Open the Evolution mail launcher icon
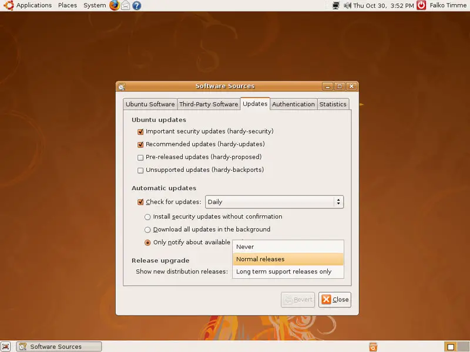This screenshot has width=470, height=352. [x=125, y=5]
